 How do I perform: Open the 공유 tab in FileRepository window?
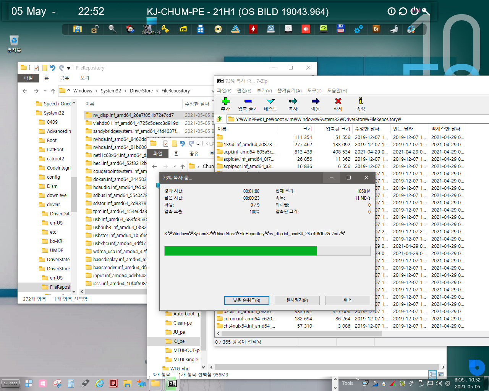[x=65, y=78]
